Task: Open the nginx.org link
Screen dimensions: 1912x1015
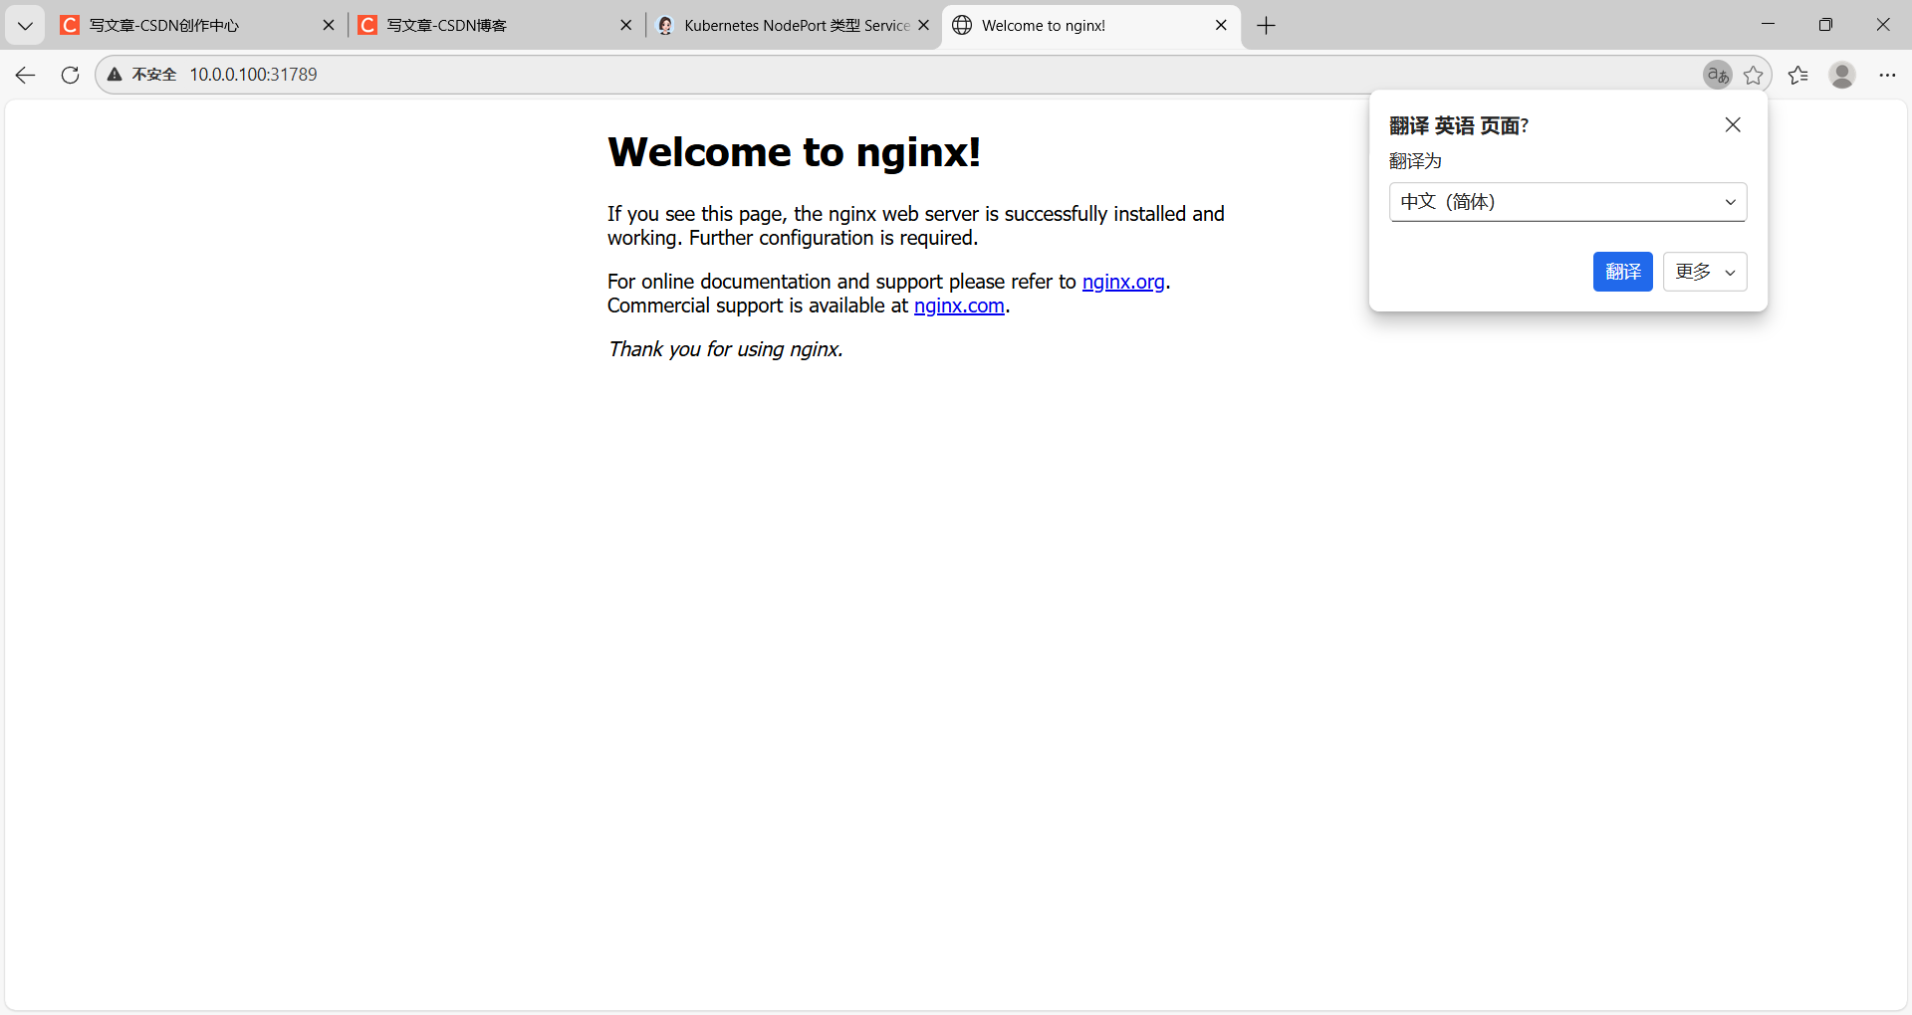Action: [1123, 282]
